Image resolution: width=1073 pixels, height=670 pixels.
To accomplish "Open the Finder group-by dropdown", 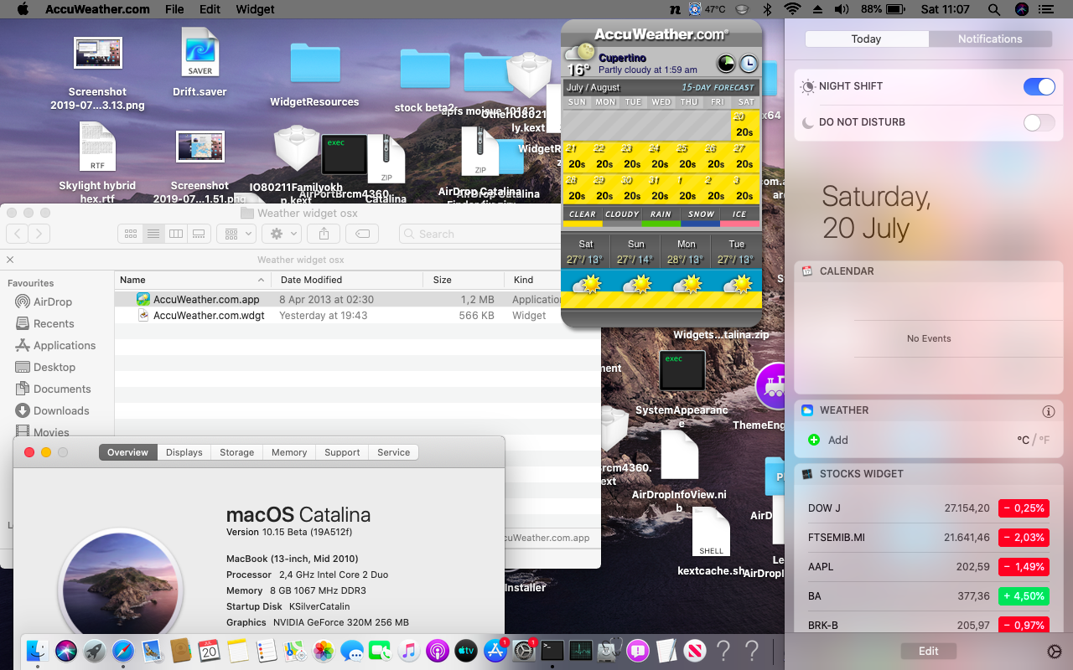I will tap(236, 234).
